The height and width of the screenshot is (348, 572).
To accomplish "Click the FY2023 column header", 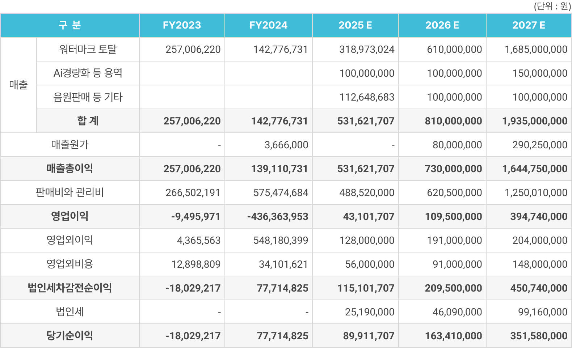I will pos(182,25).
